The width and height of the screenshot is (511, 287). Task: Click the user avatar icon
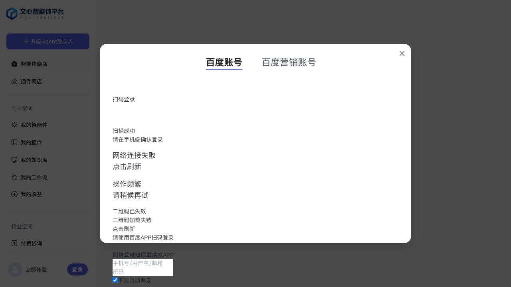[15, 269]
